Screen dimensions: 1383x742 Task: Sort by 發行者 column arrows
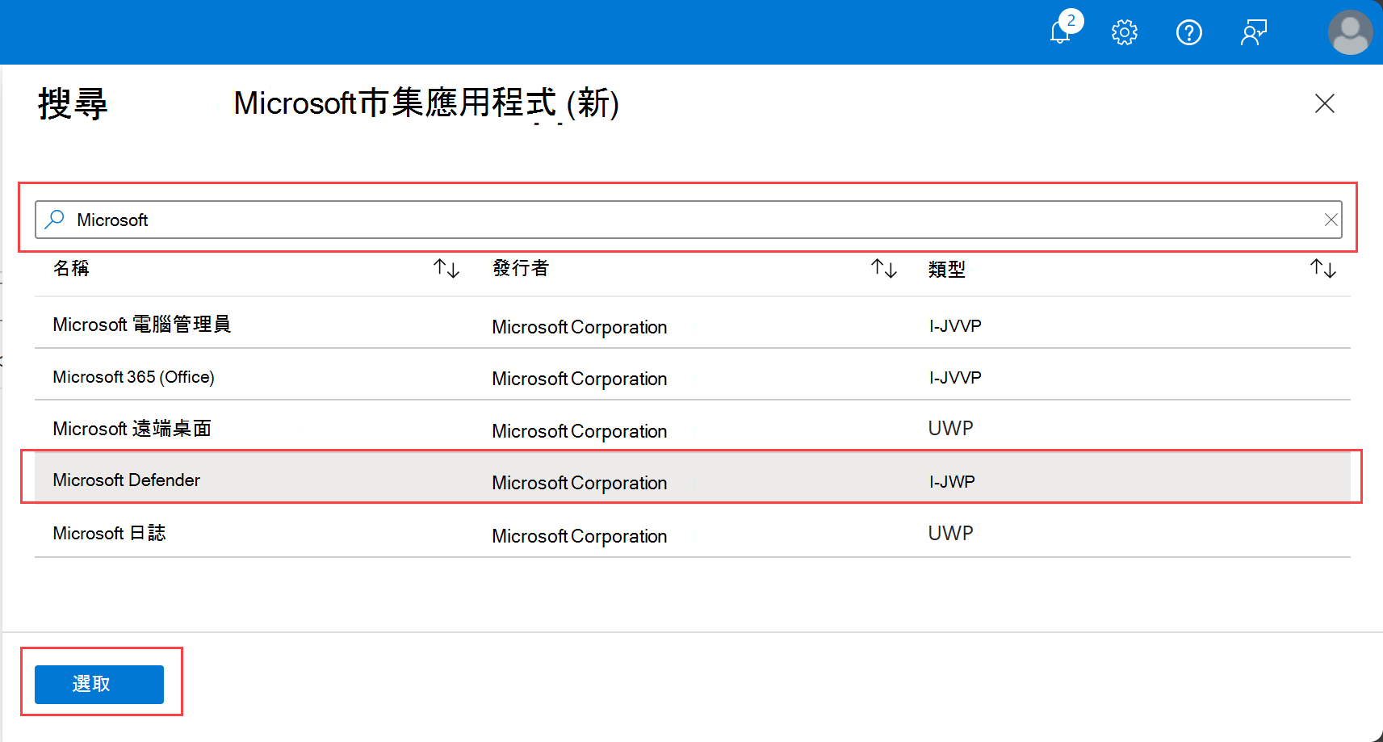point(884,268)
